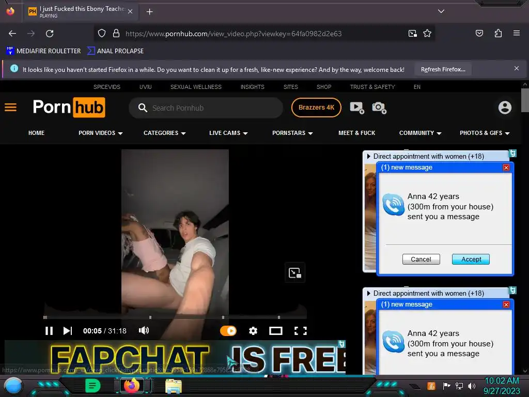The image size is (529, 397).
Task: Open the user account avatar menu
Action: click(x=505, y=108)
